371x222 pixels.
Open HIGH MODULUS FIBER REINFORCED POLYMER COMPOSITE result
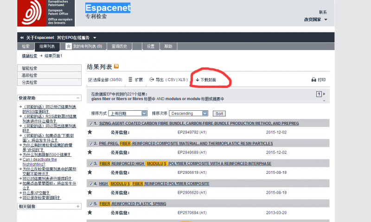point(154,184)
